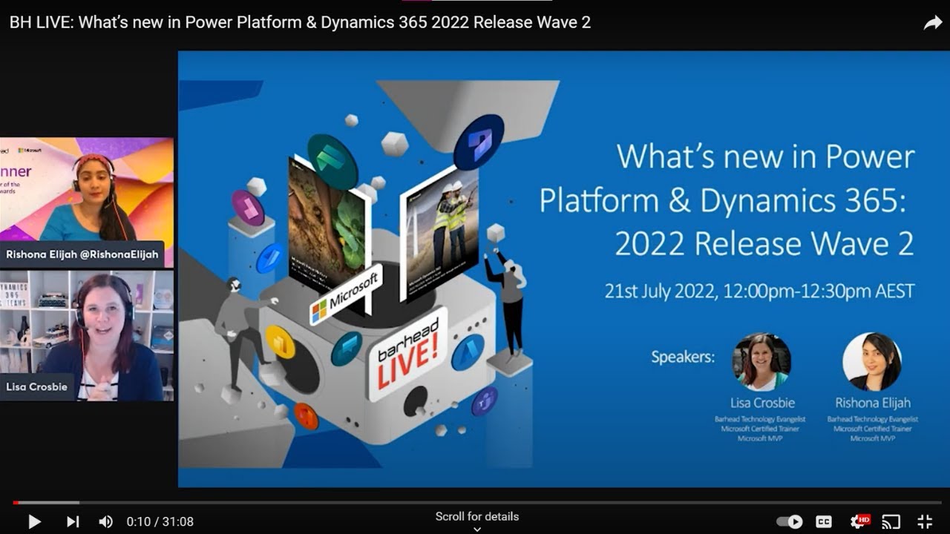The width and height of the screenshot is (950, 534).
Task: Click the Scroll for details label
Action: point(477,516)
